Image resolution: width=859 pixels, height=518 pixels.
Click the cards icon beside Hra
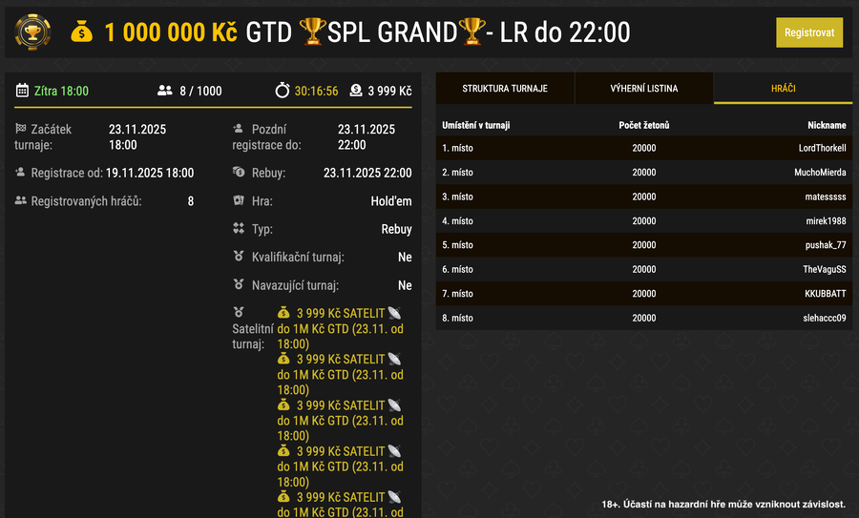coord(239,200)
